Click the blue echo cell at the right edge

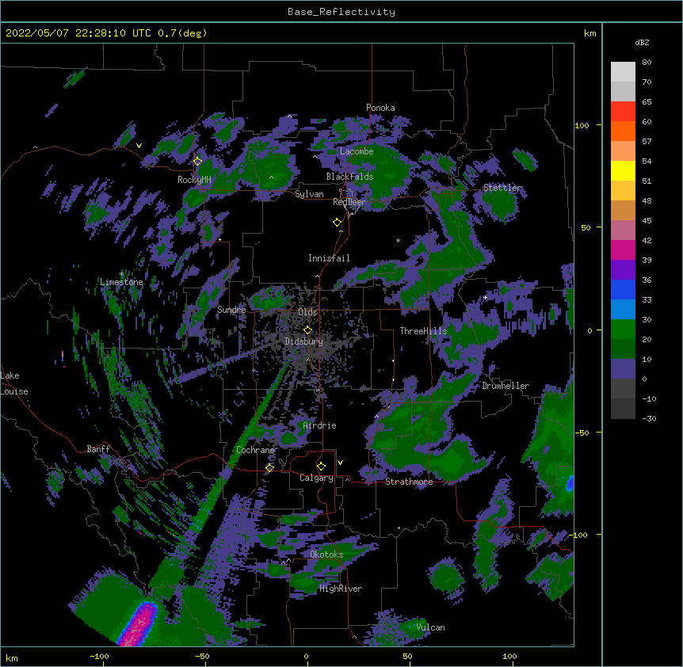click(570, 484)
